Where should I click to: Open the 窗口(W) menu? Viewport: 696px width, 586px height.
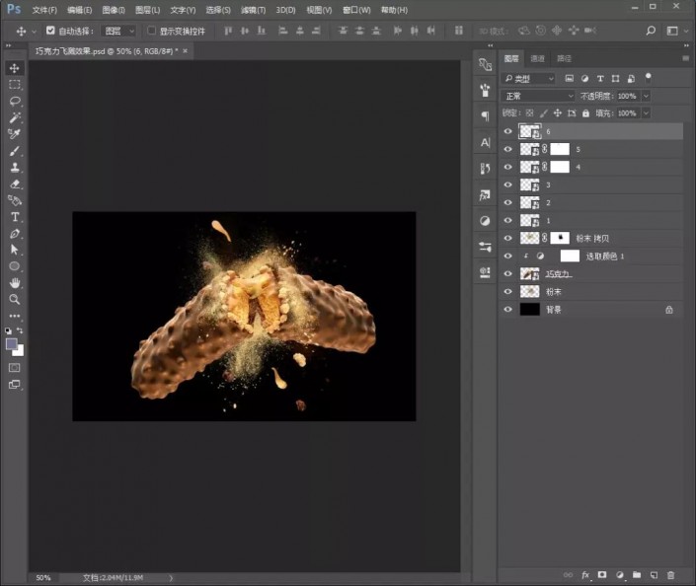coord(356,10)
